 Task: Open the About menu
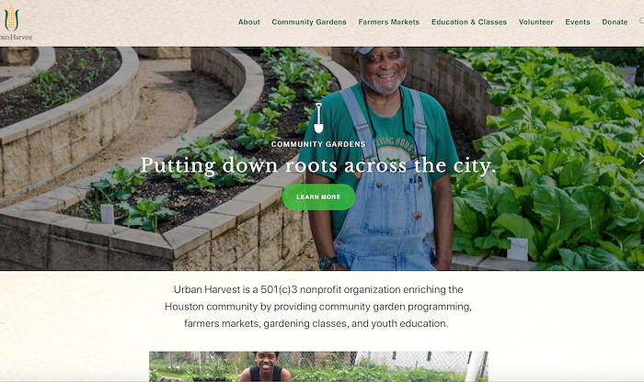(249, 22)
